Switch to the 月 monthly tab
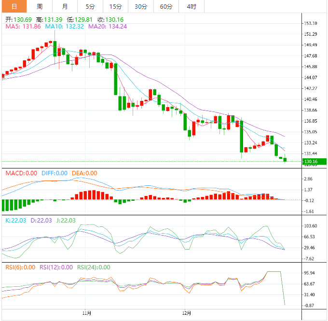Viewport: 328px width, 321px height. click(65, 6)
